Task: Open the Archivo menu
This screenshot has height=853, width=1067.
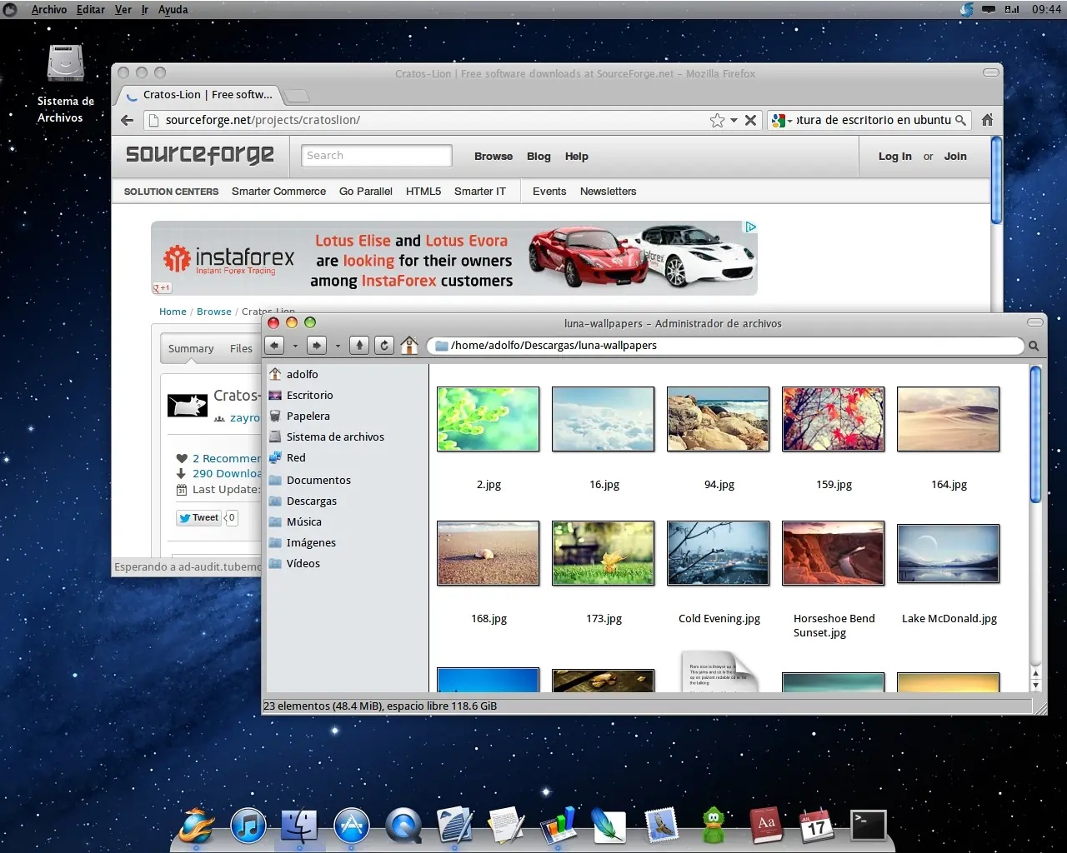Action: pos(49,9)
